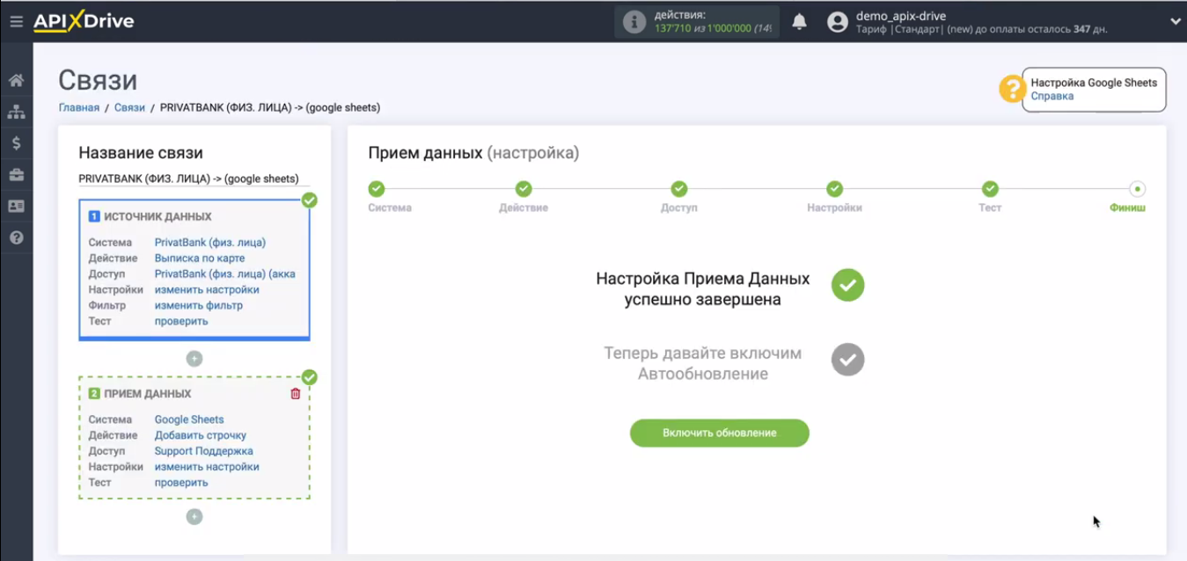Viewport: 1187px width, 561px height.
Task: Click the Включить обновление button
Action: pos(720,433)
